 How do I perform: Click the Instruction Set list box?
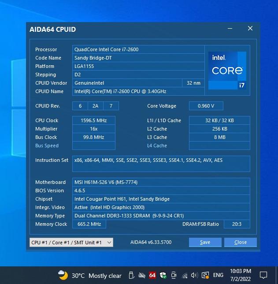(161, 164)
